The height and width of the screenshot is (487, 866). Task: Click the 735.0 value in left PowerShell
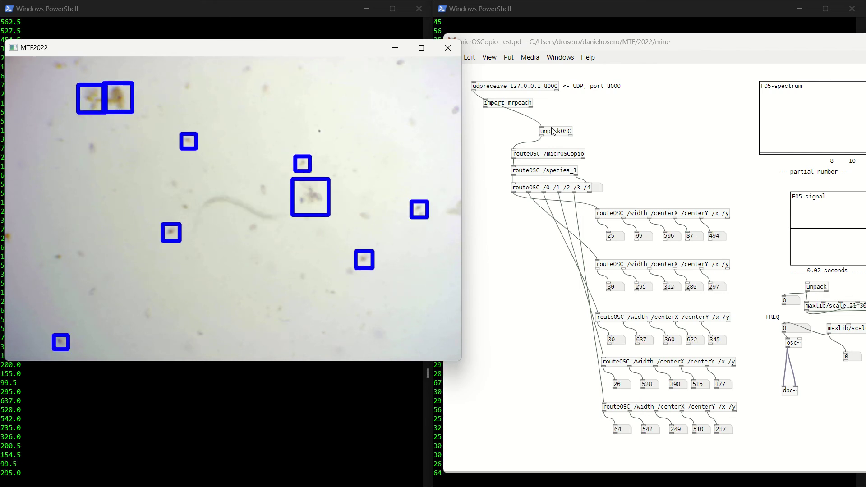point(10,428)
